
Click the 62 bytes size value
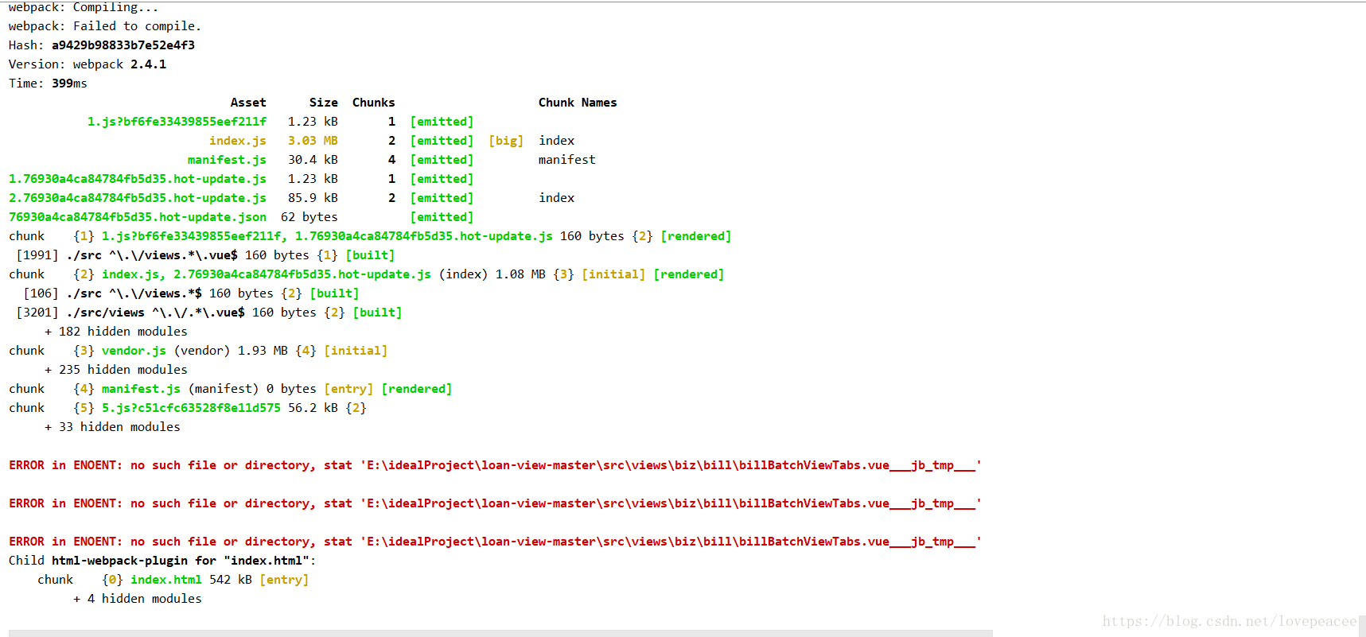[309, 217]
